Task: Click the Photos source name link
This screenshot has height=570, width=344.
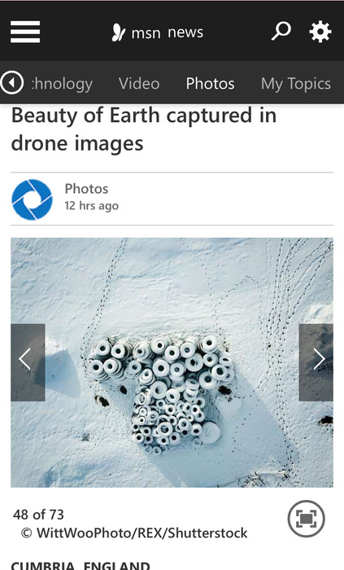Action: point(86,189)
